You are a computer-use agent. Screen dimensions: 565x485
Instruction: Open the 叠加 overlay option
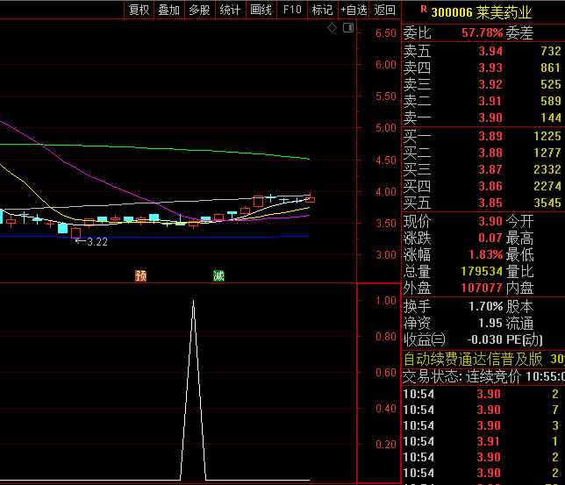(x=168, y=10)
